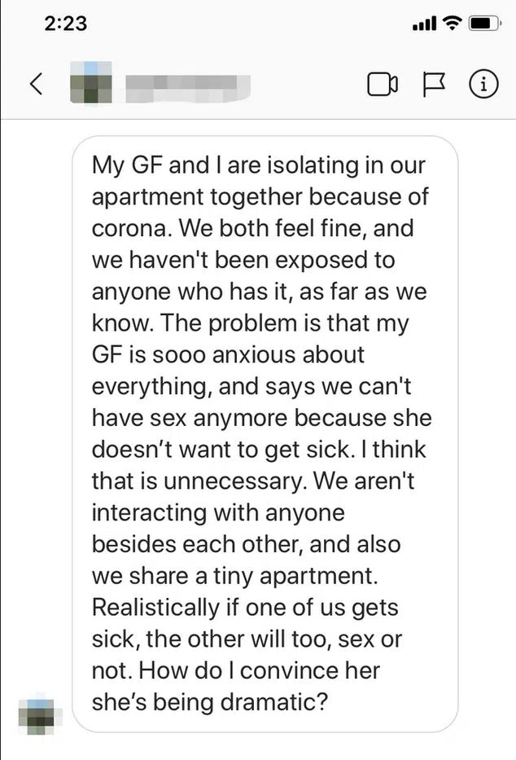
Task: Tap the 2:23 clock in the status bar
Action: [65, 24]
